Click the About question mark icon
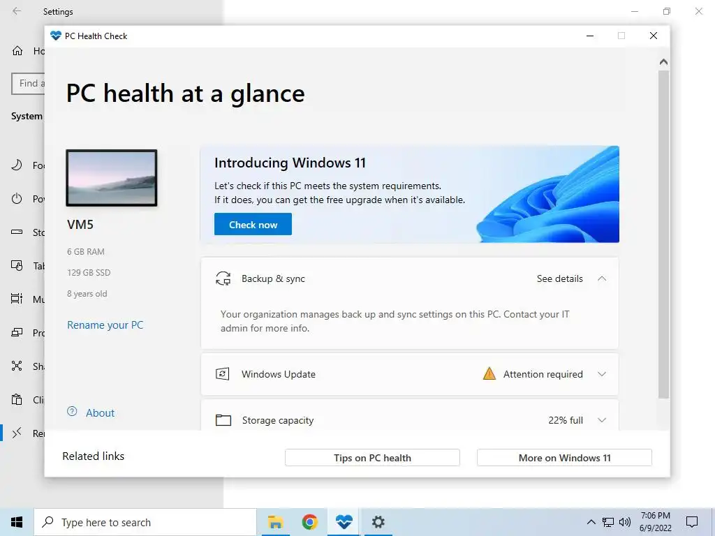715x536 pixels. (72, 412)
